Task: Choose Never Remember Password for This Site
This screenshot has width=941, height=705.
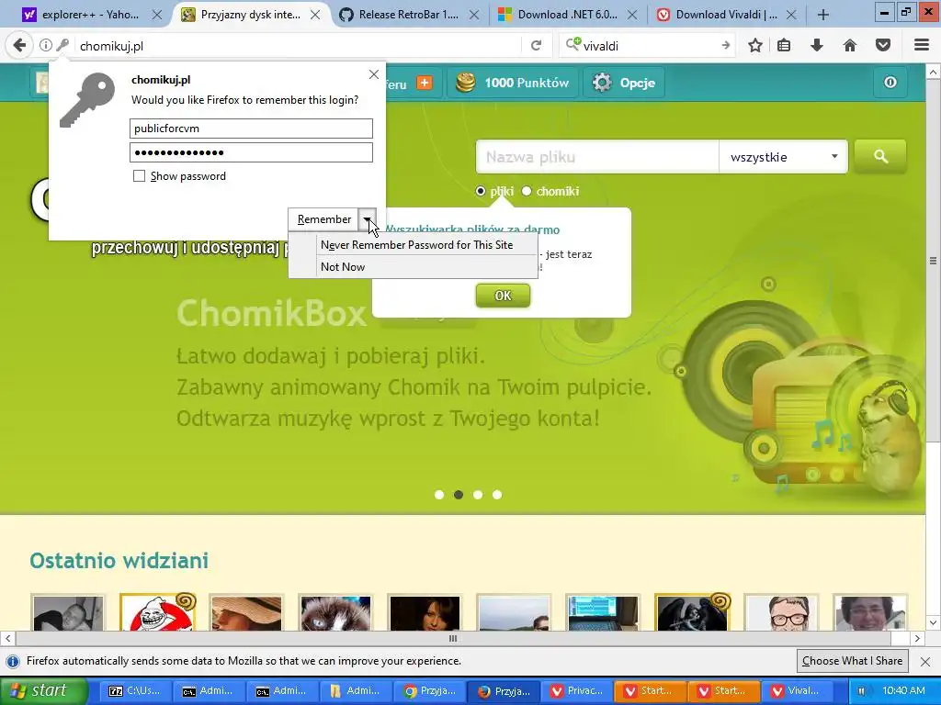Action: click(x=416, y=244)
